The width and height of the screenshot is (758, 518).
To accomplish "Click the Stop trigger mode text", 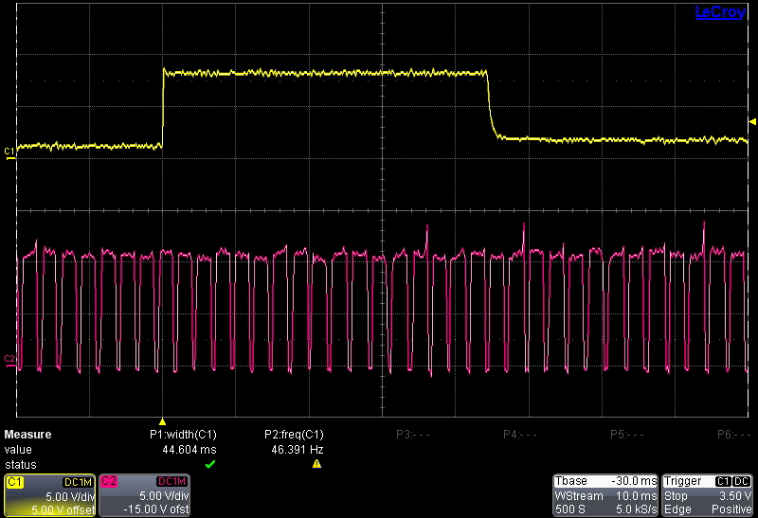I will (676, 496).
